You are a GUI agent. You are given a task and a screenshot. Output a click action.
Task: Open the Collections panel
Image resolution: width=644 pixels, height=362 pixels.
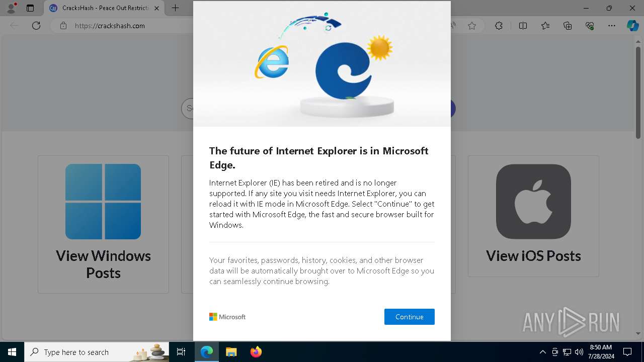coord(568,26)
